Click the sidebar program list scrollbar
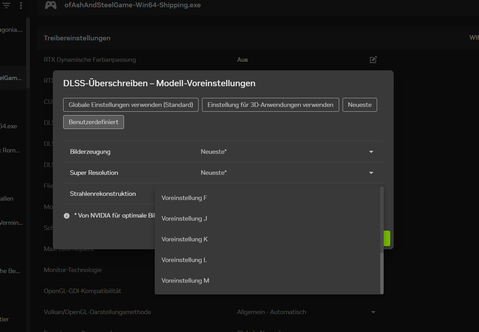 pos(28,52)
